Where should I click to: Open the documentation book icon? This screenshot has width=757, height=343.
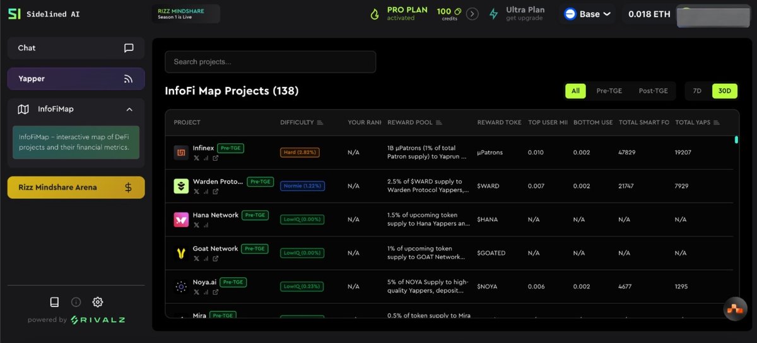[54, 302]
